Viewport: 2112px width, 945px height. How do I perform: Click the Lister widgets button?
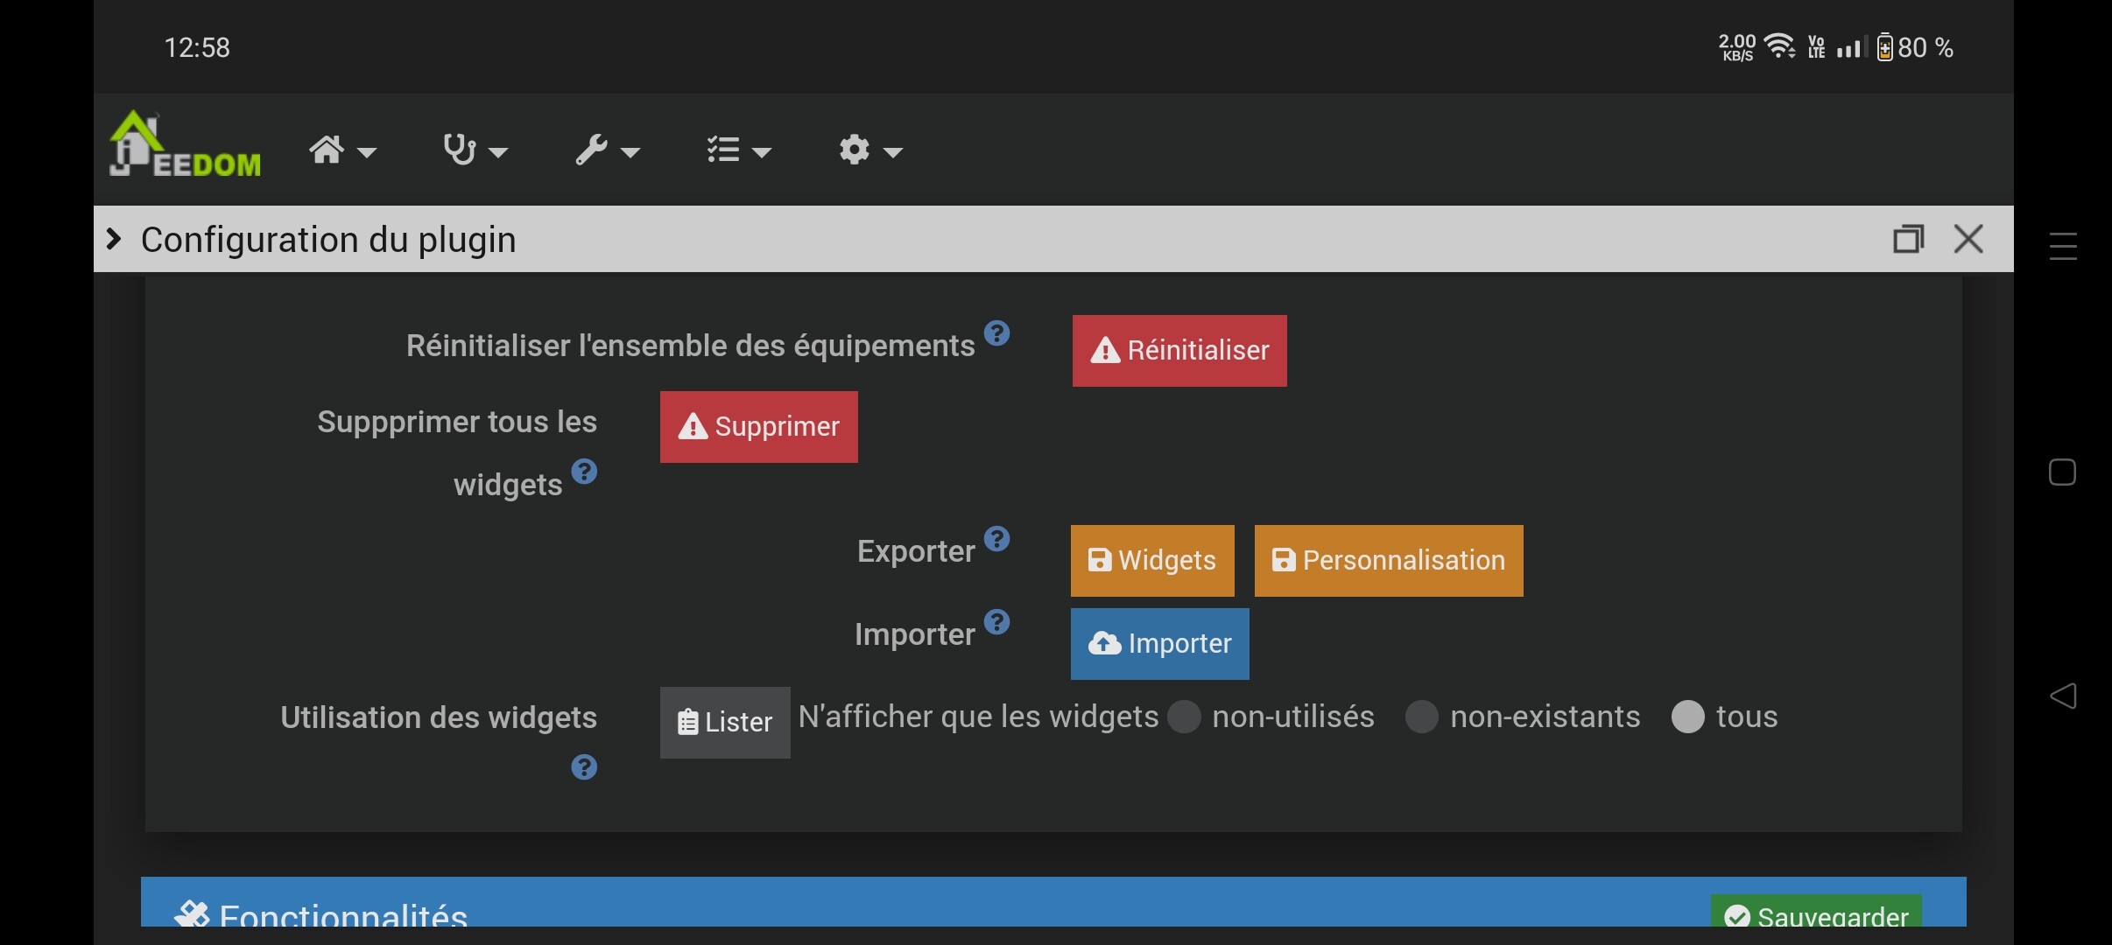tap(725, 723)
